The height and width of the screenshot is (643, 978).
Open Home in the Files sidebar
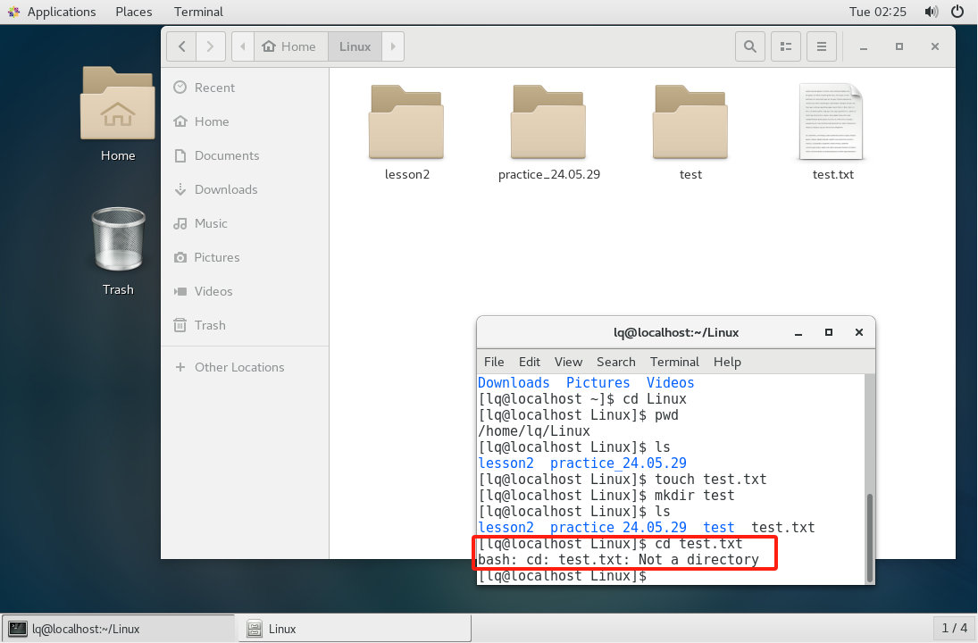245,121
